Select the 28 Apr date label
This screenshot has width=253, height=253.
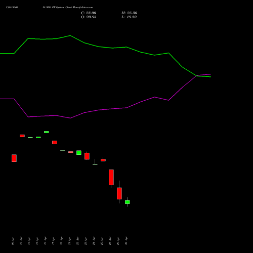point(110,241)
